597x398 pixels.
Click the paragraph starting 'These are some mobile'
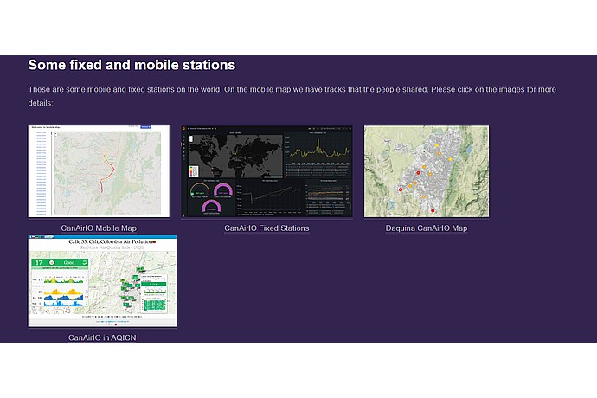[x=292, y=96]
